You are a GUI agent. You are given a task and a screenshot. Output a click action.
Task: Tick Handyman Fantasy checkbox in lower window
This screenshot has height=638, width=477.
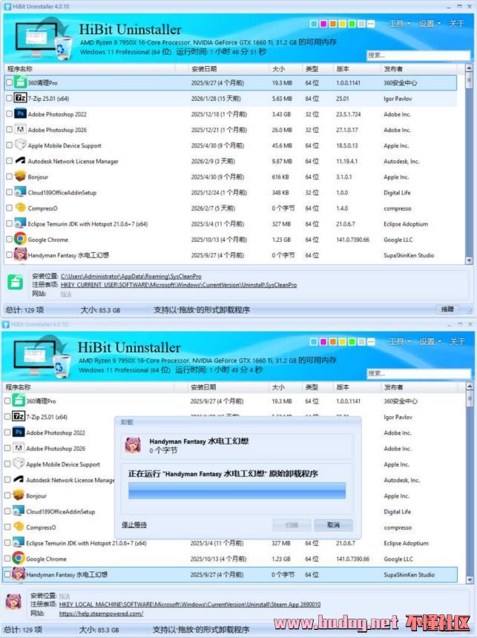click(7, 574)
